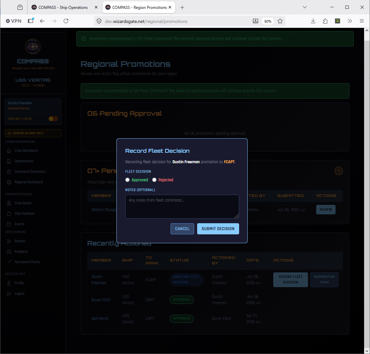Viewport: 370px width, 354px height.
Task: Click Review for William Sturgeon's promotion
Action: (x=326, y=210)
